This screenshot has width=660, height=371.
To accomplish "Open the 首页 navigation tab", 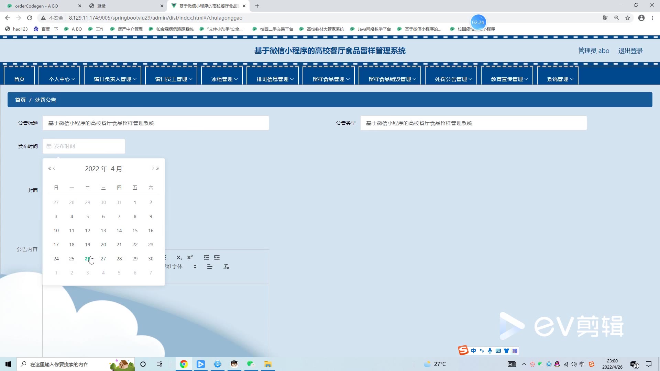I will 19,79.
